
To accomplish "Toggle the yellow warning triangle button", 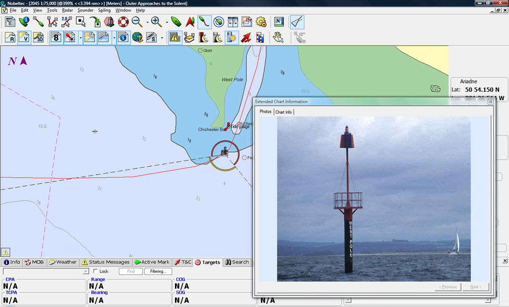I will (175, 38).
